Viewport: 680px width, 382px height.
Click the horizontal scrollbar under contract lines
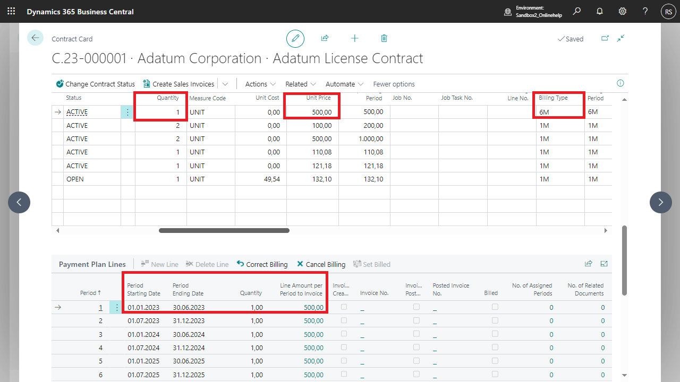(x=224, y=231)
